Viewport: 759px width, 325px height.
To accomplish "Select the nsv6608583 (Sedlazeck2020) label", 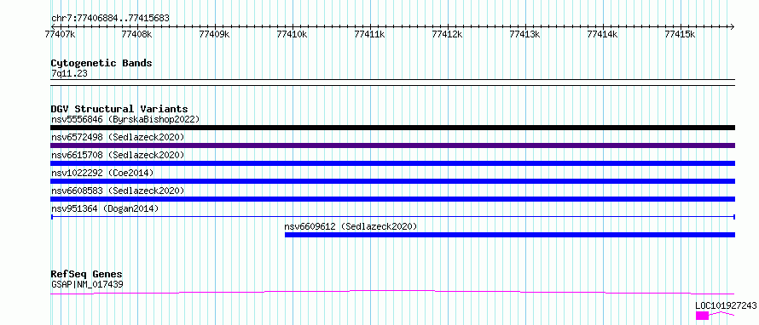I will (x=118, y=191).
